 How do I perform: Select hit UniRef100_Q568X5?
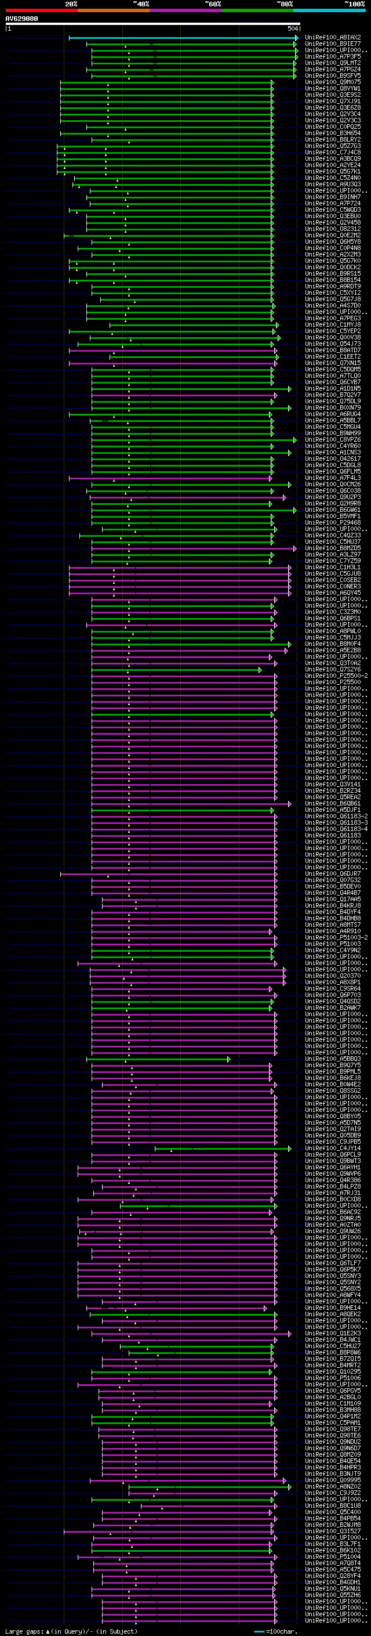click(x=332, y=1288)
